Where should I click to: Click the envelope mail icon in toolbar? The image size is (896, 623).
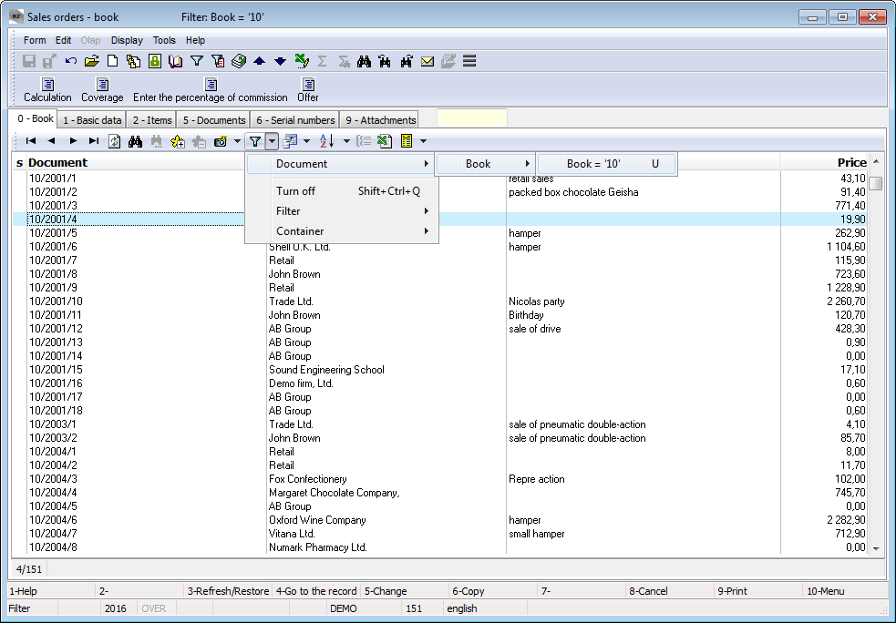click(427, 62)
